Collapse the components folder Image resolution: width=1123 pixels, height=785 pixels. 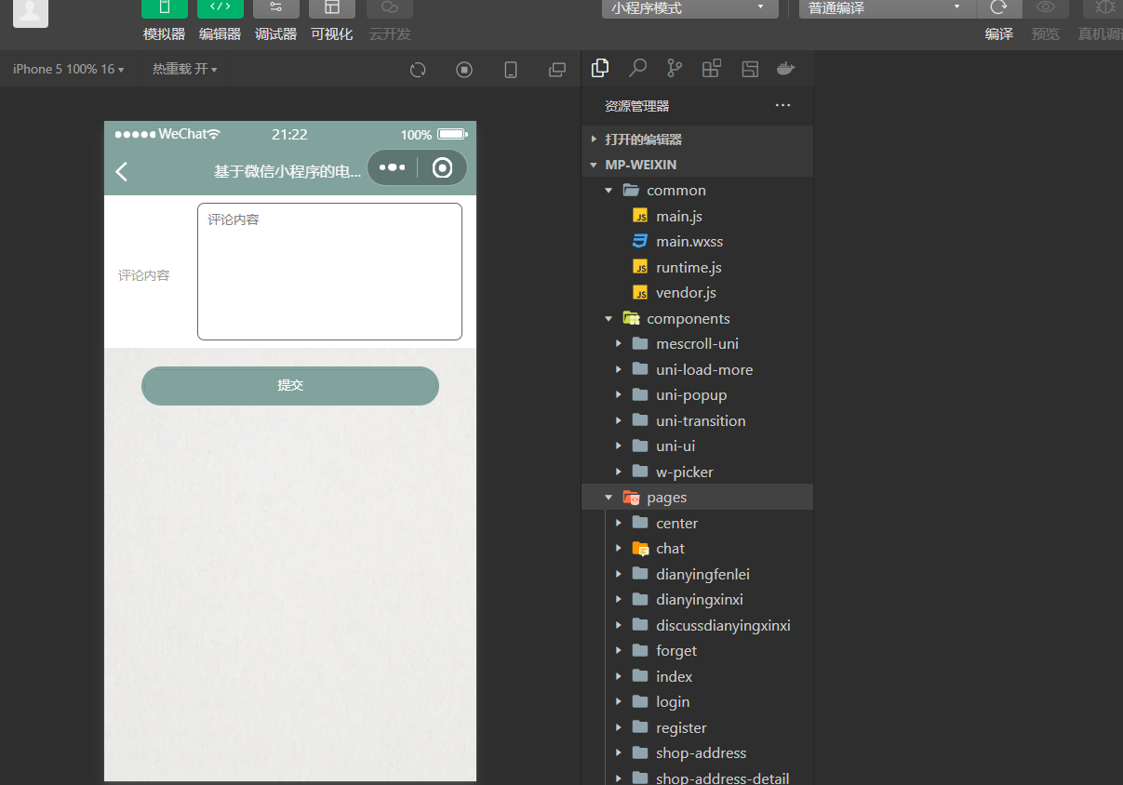(698, 318)
